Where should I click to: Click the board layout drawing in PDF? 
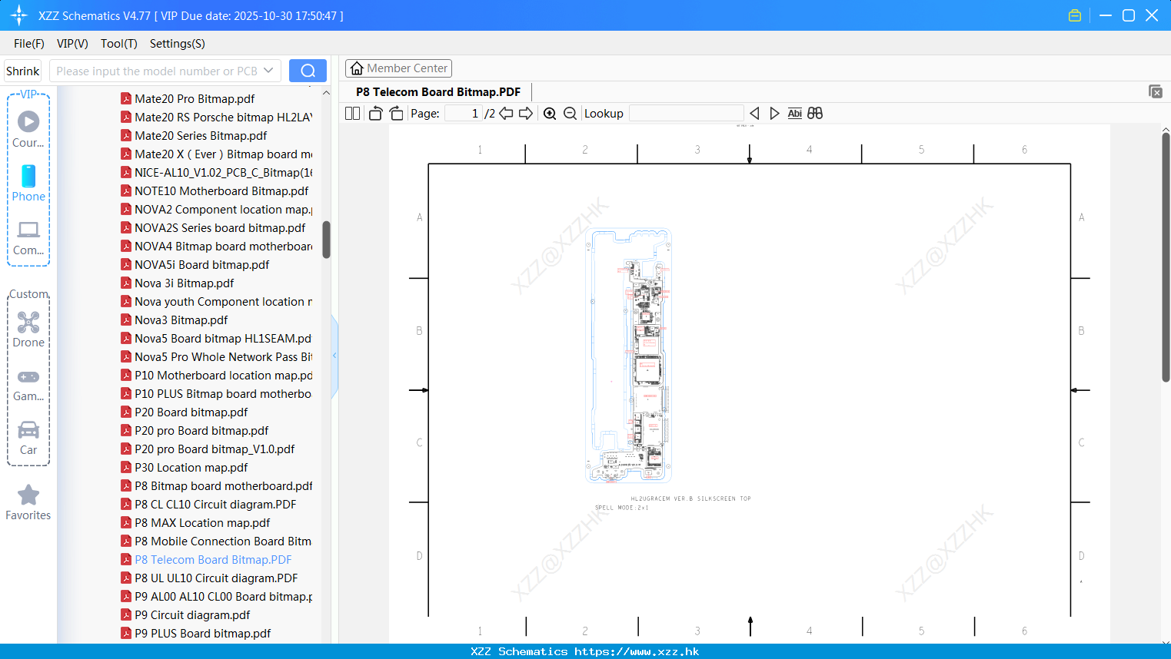tap(629, 355)
